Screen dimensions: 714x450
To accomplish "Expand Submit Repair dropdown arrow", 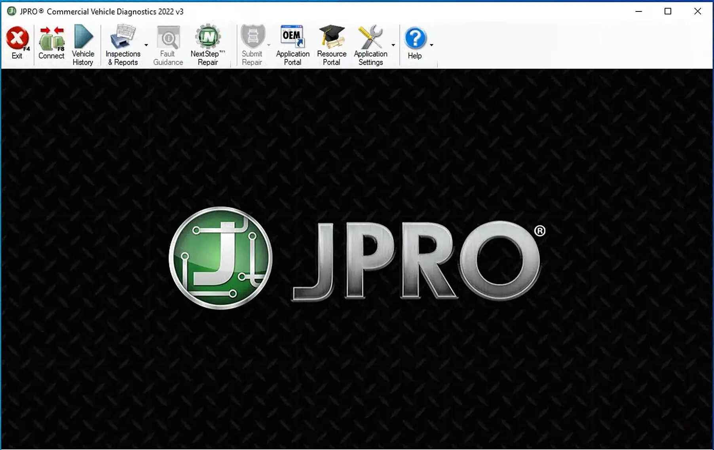I will (269, 45).
